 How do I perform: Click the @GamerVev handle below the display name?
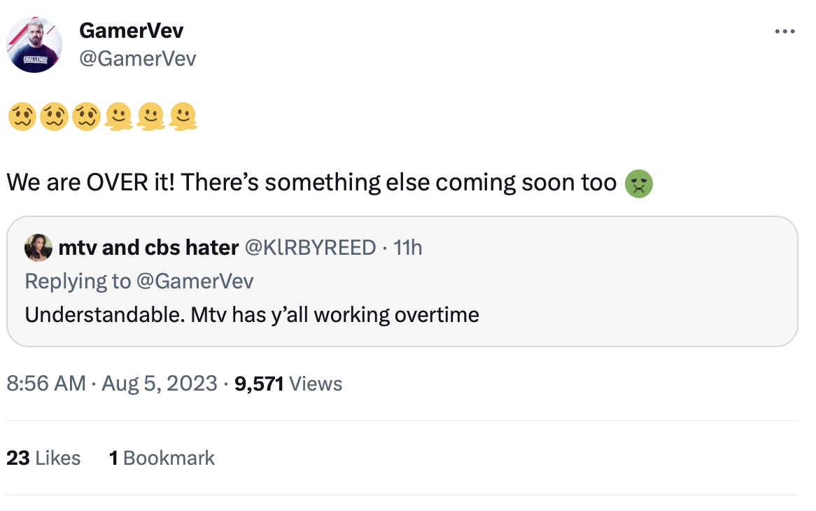(x=138, y=59)
